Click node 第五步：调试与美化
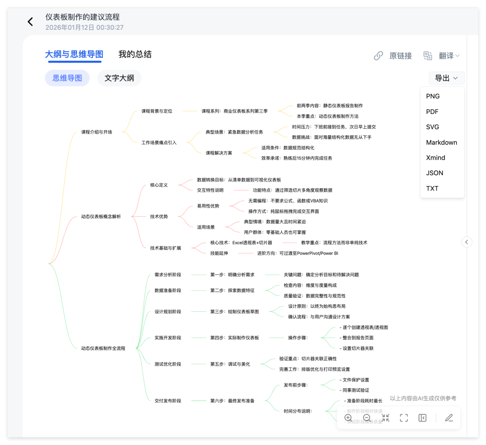The height and width of the screenshot is (445, 486). tap(230, 364)
